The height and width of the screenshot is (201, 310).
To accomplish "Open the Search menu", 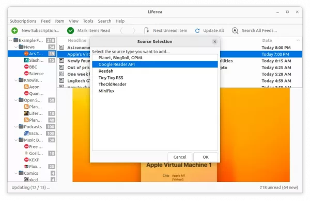I will tap(104, 21).
